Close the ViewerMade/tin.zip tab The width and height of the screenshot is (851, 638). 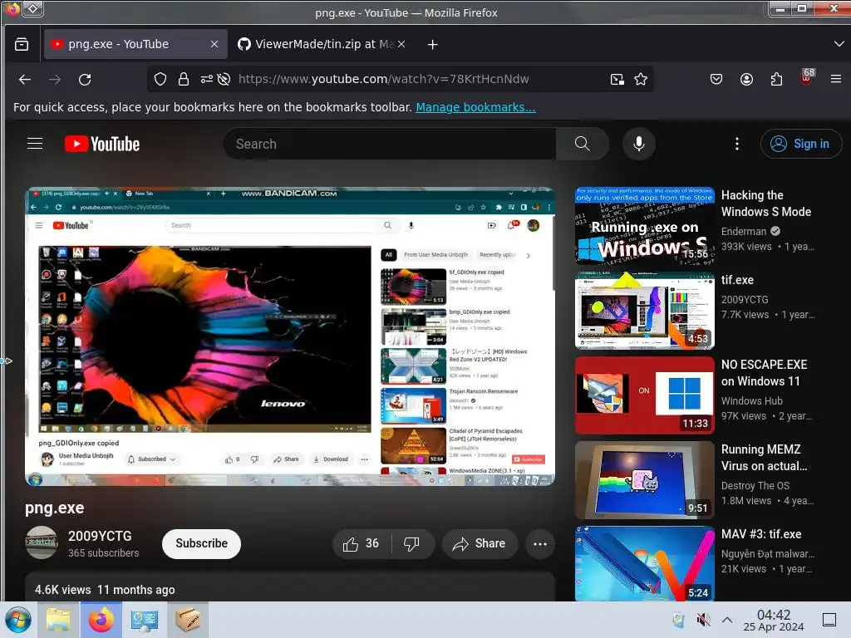(401, 44)
